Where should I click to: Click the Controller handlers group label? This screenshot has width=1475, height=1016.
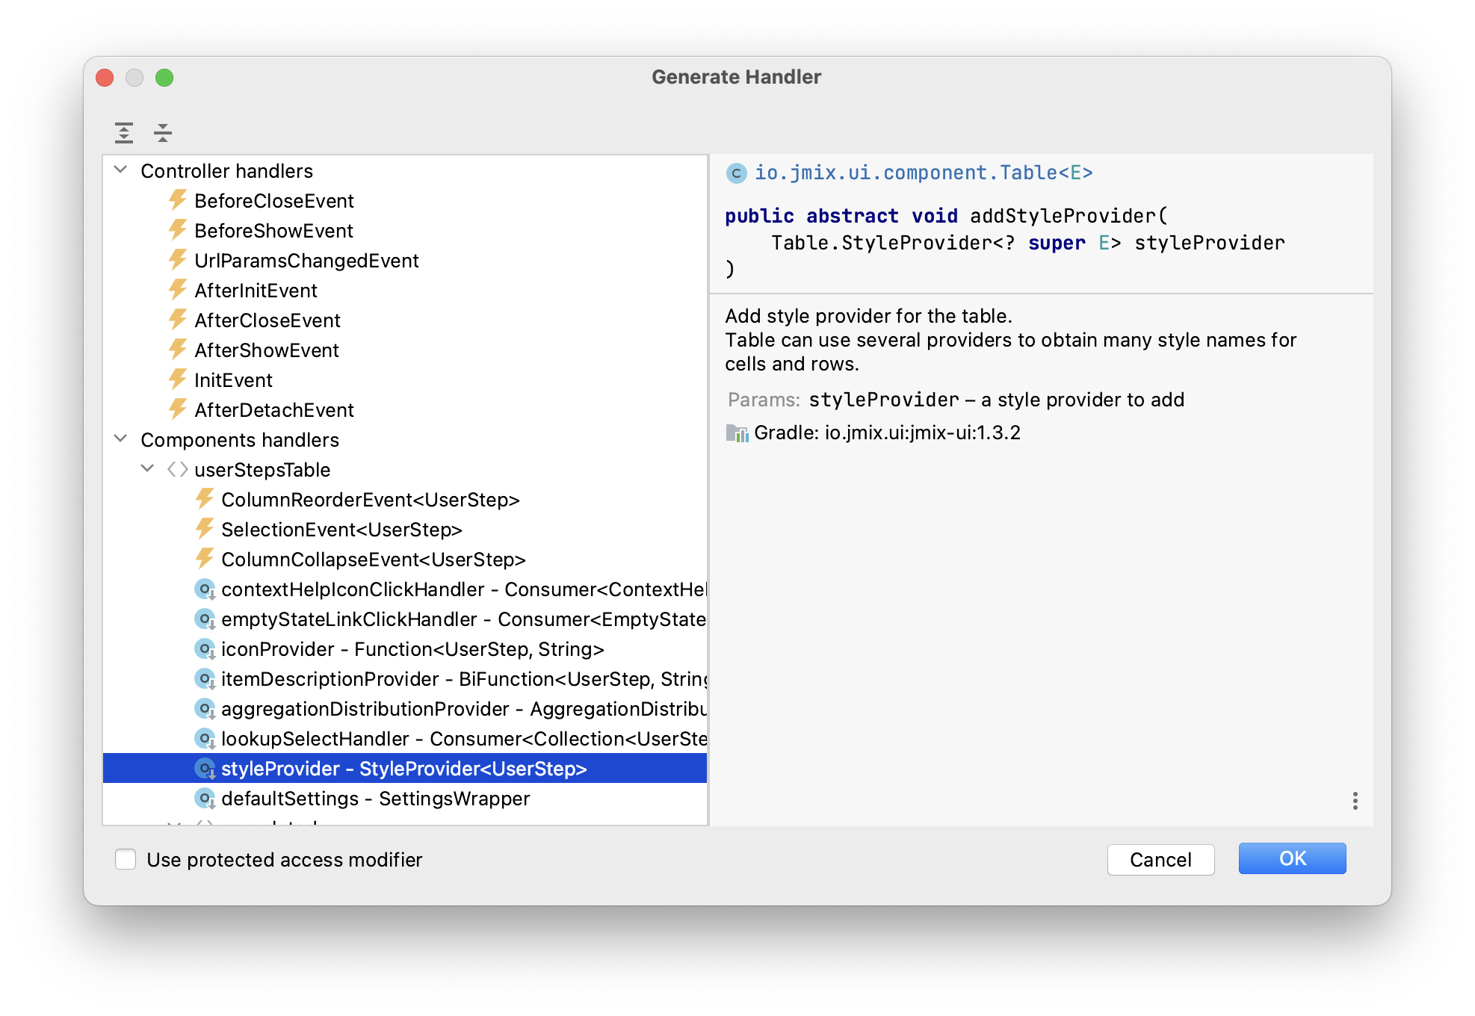226,171
